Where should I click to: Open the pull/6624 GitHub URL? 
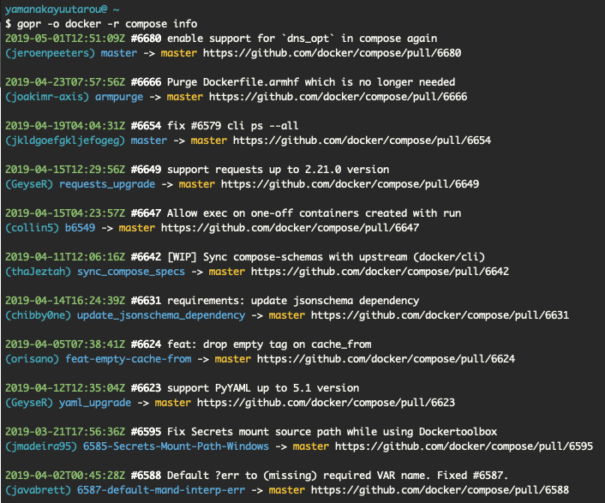[x=386, y=359]
